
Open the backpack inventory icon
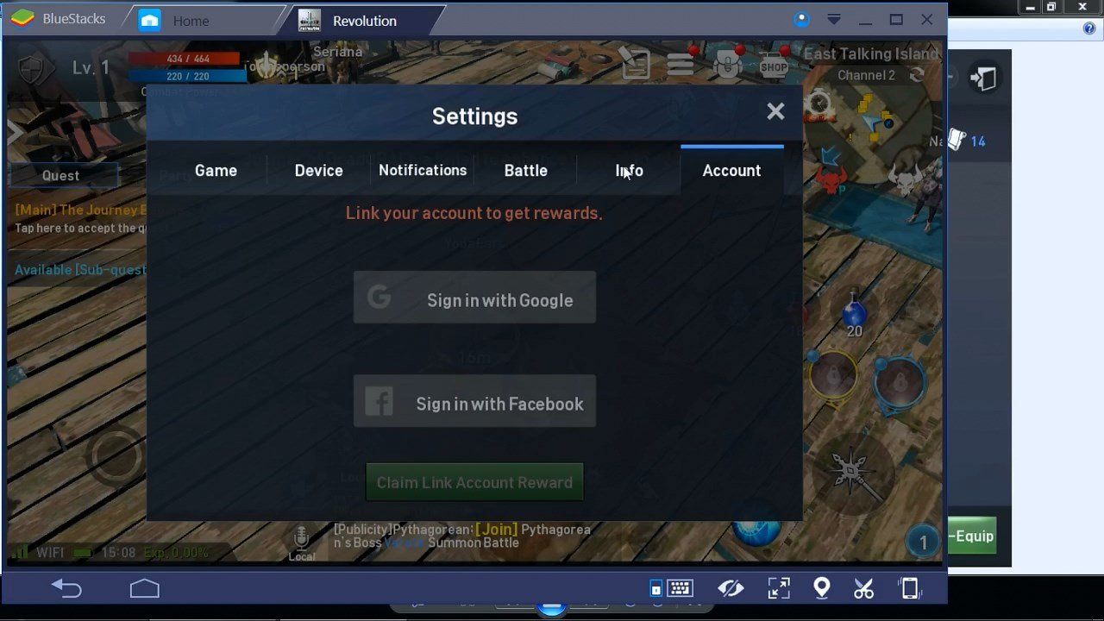pos(728,65)
